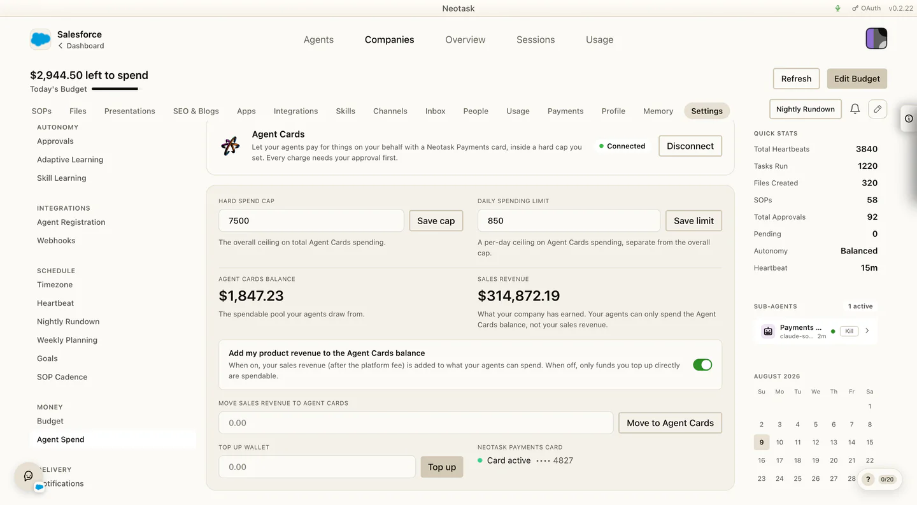Click the Top up button
The width and height of the screenshot is (917, 505).
(x=442, y=467)
